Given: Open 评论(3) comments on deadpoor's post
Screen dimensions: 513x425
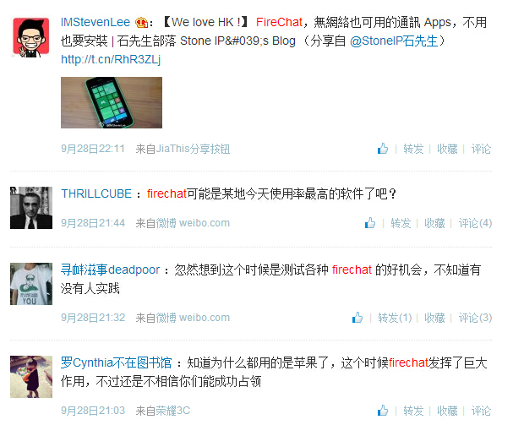Looking at the screenshot, I should tap(475, 318).
